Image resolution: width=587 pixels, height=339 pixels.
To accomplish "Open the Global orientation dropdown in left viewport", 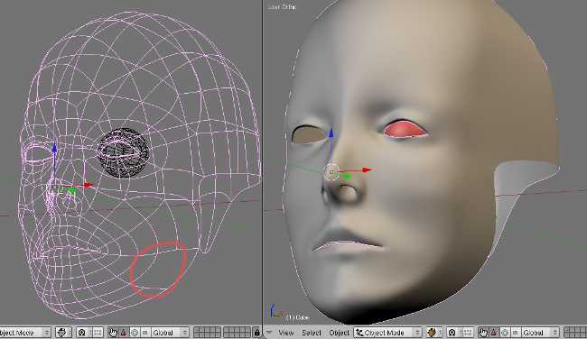I will [x=171, y=333].
